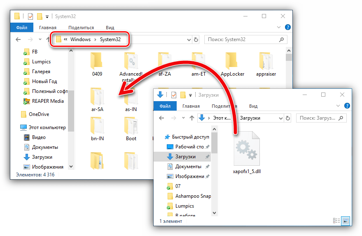Viewport: 362px width, 236px height.
Task: Open Quick Access Toolbar dropdown in Загрузки
Action: tap(191, 95)
